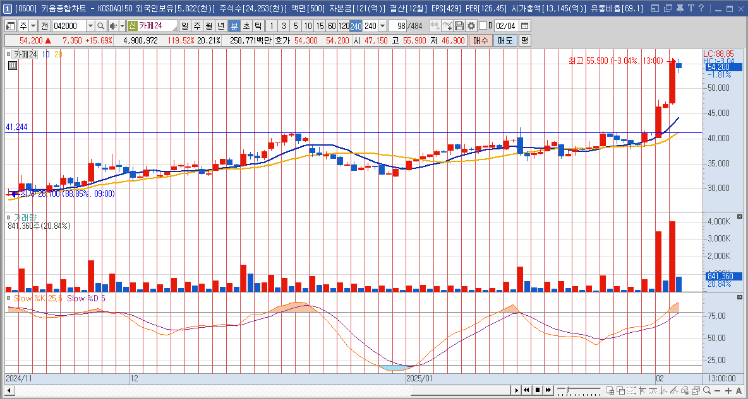Image resolution: width=748 pixels, height=399 pixels.
Task: Select 월 (monthly) period toggle
Action: click(x=208, y=26)
